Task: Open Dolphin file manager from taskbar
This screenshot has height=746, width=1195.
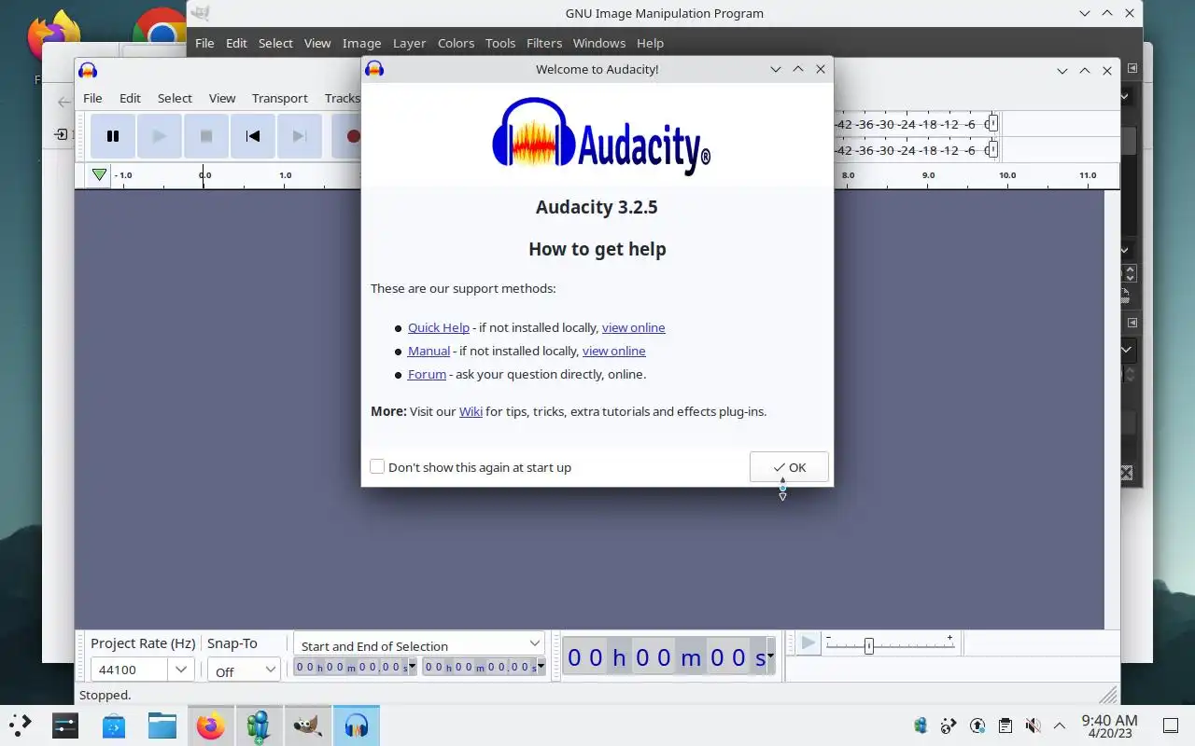Action: (x=162, y=725)
